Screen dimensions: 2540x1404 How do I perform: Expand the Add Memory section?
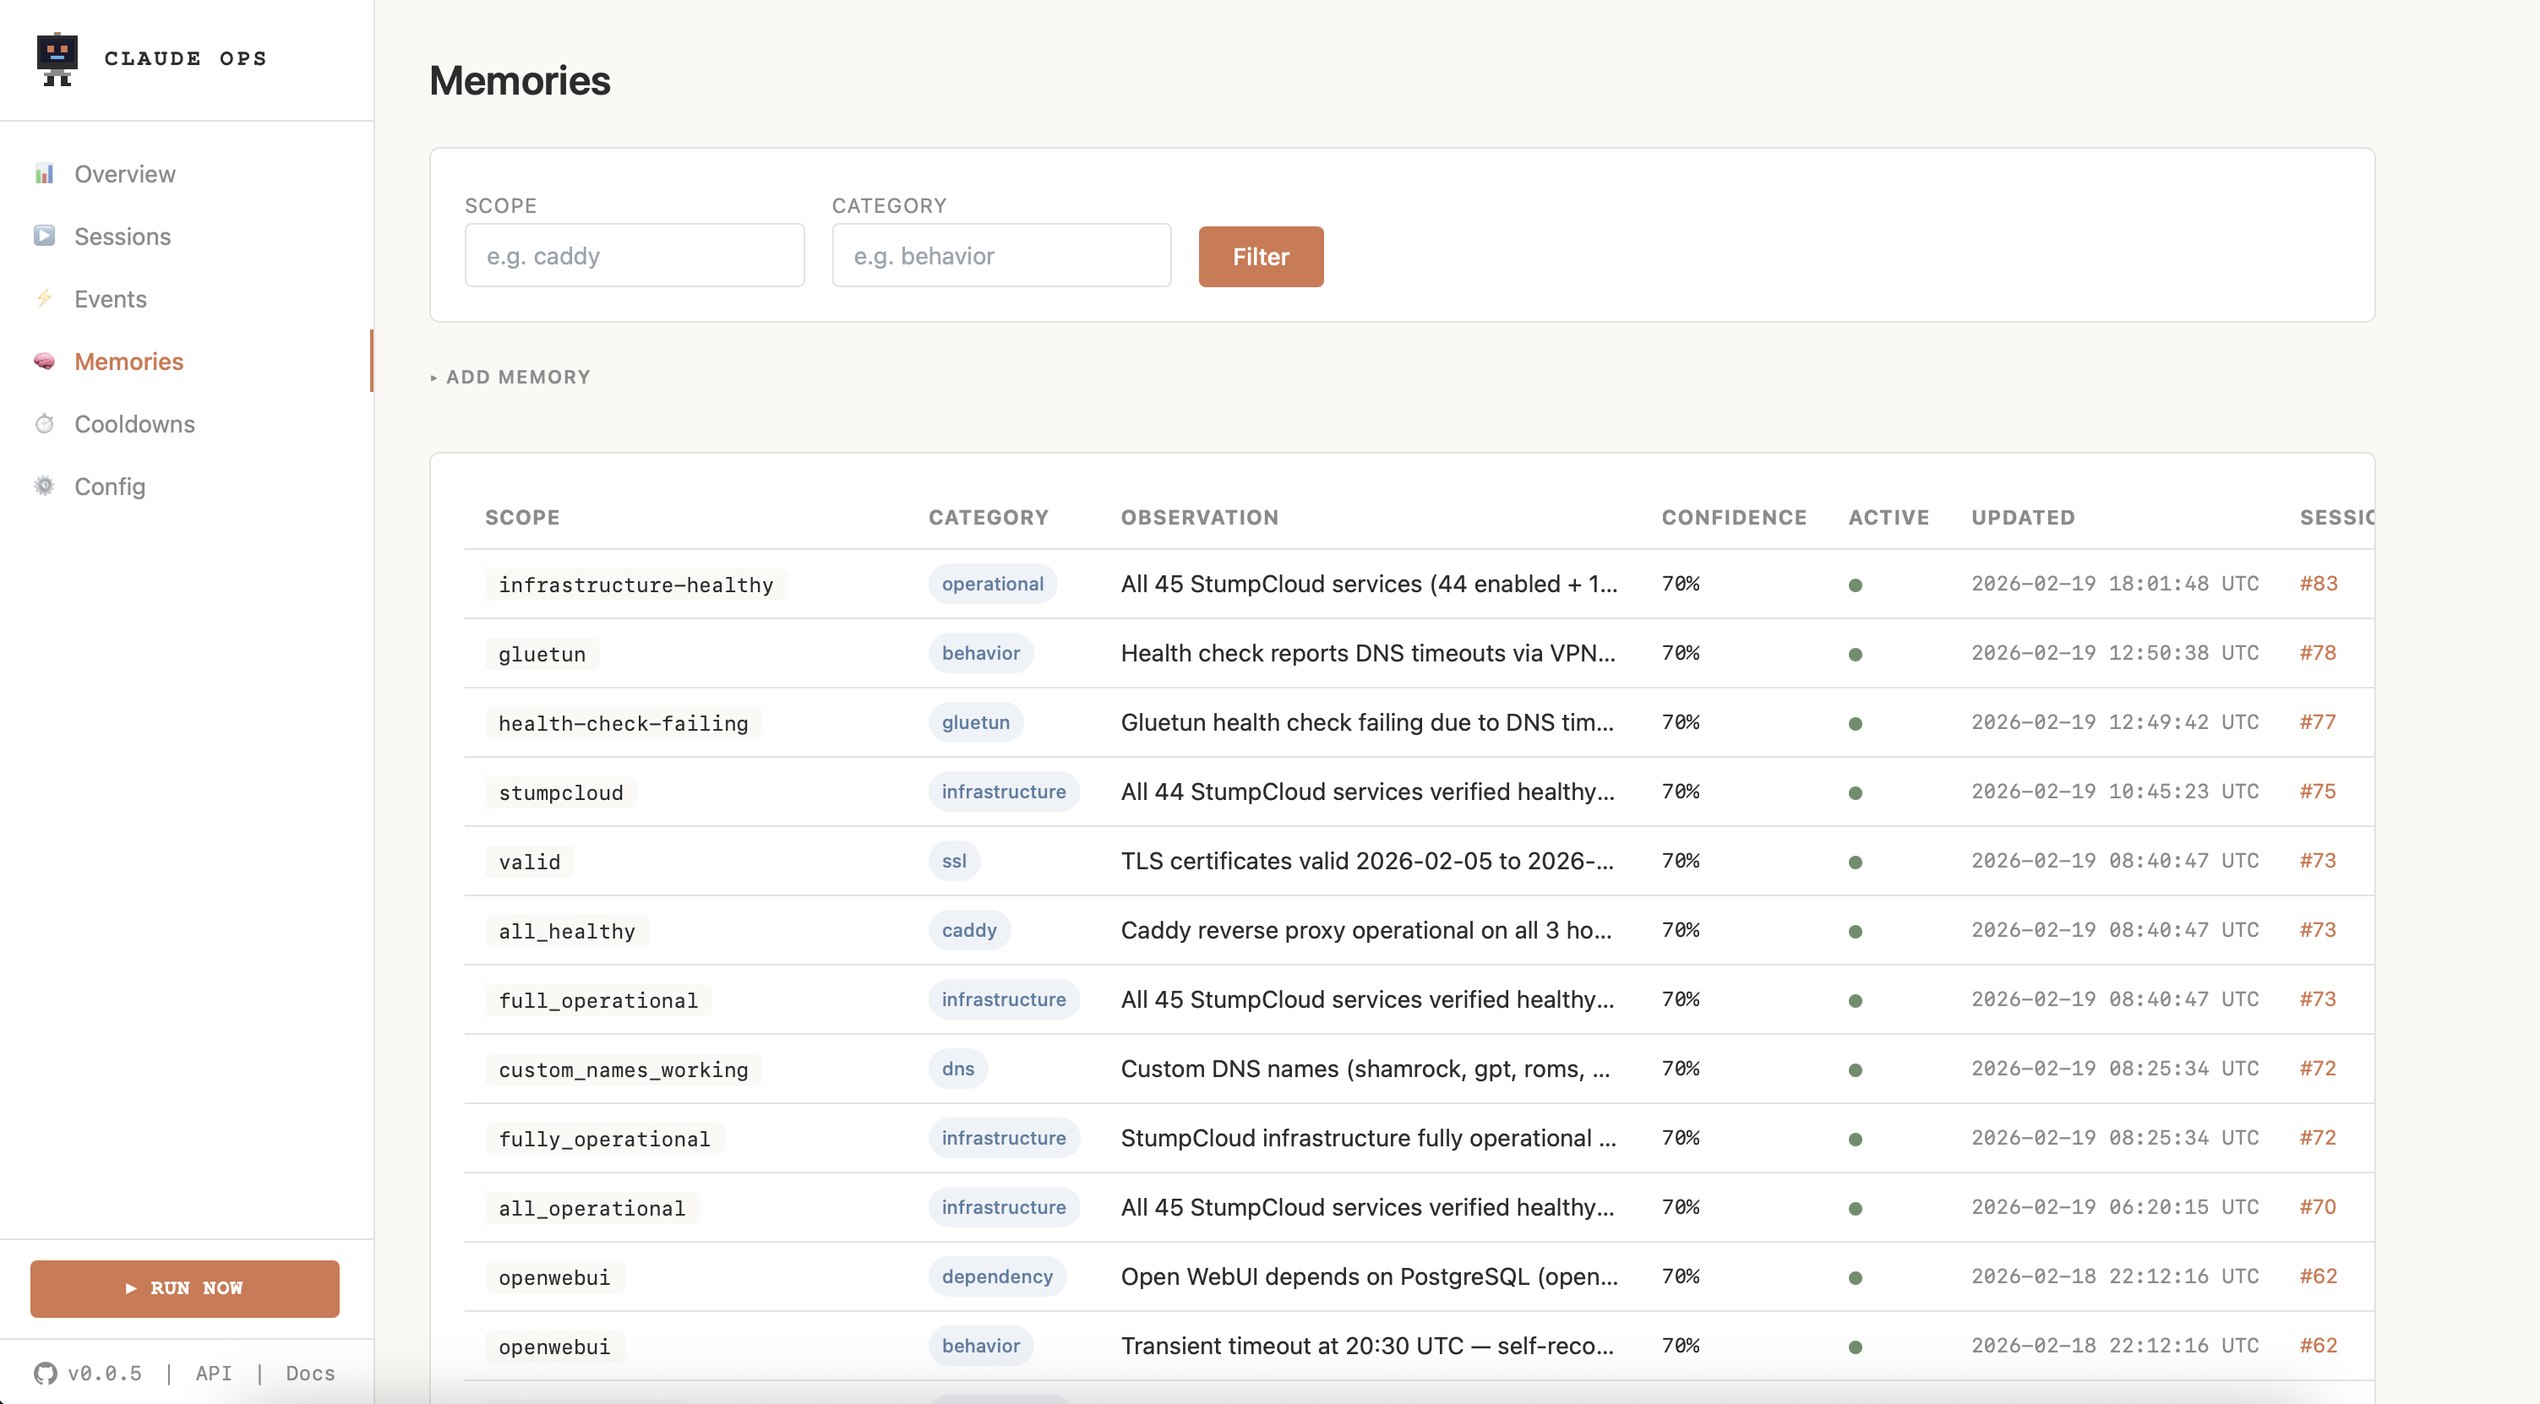point(510,377)
